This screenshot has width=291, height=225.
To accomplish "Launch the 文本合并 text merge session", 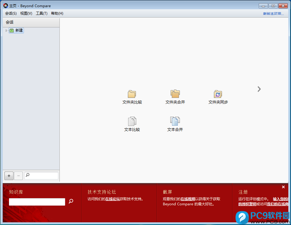I will (175, 121).
